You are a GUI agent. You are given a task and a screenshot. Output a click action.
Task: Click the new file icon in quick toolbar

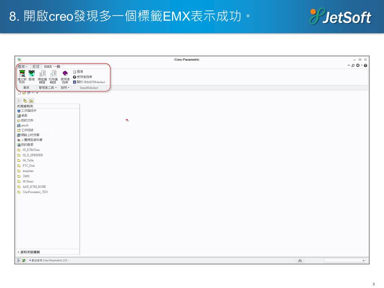(19, 93)
